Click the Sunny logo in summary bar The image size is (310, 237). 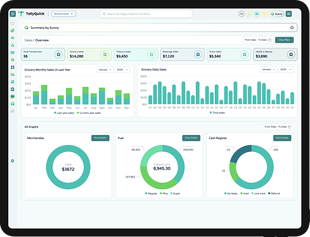click(26, 28)
